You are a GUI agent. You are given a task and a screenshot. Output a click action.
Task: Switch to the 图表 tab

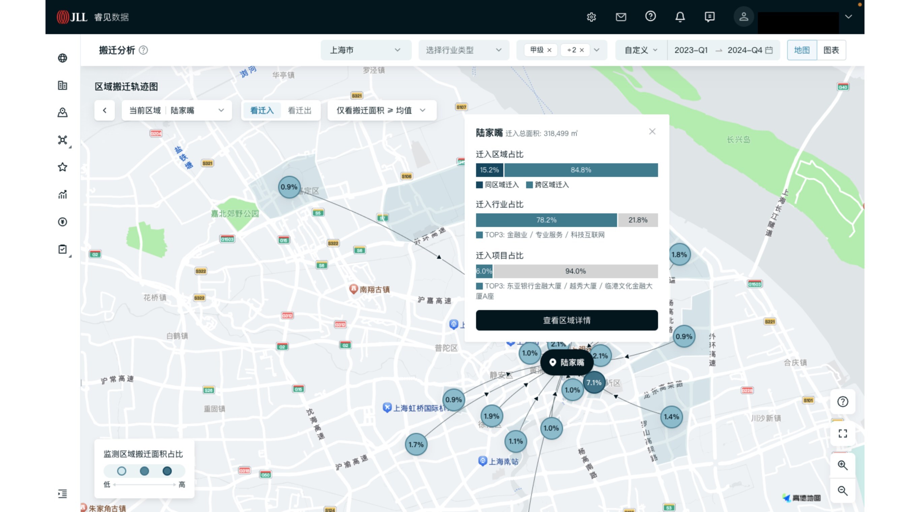point(831,50)
